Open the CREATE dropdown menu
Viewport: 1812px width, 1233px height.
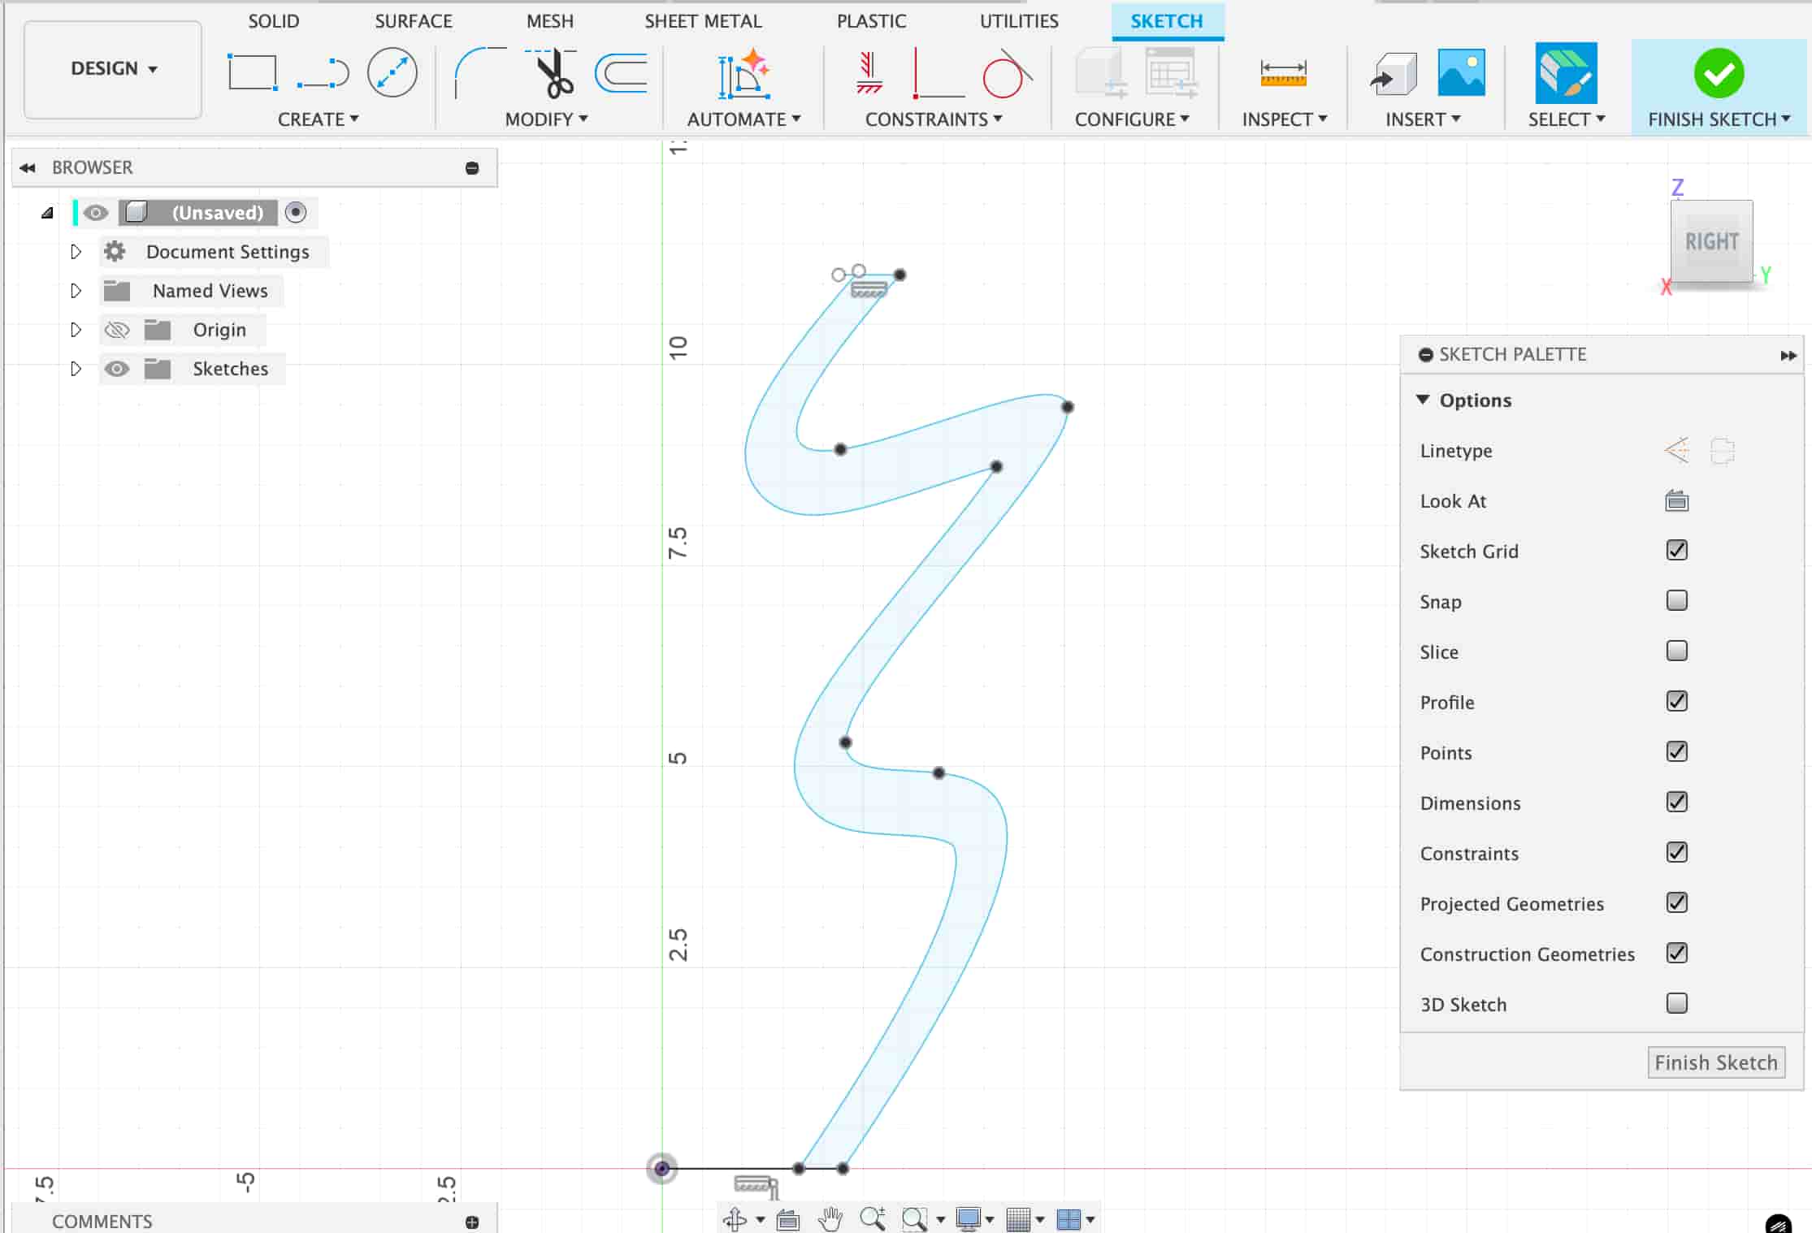coord(318,119)
